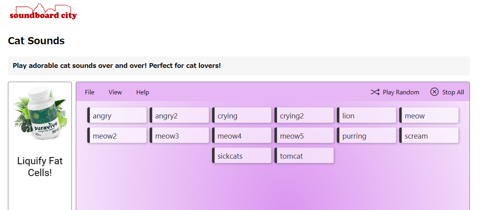This screenshot has height=210, width=492.
Task: Play the crying cat sound
Action: pyautogui.click(x=242, y=115)
